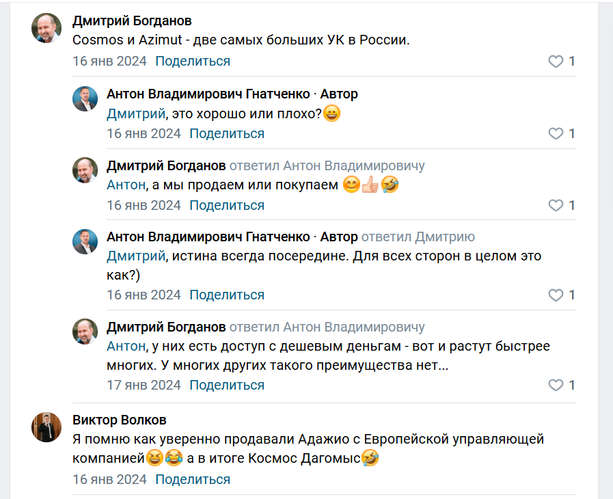Like the reply dated 17 янв 2024
The width and height of the screenshot is (613, 499).
[556, 386]
